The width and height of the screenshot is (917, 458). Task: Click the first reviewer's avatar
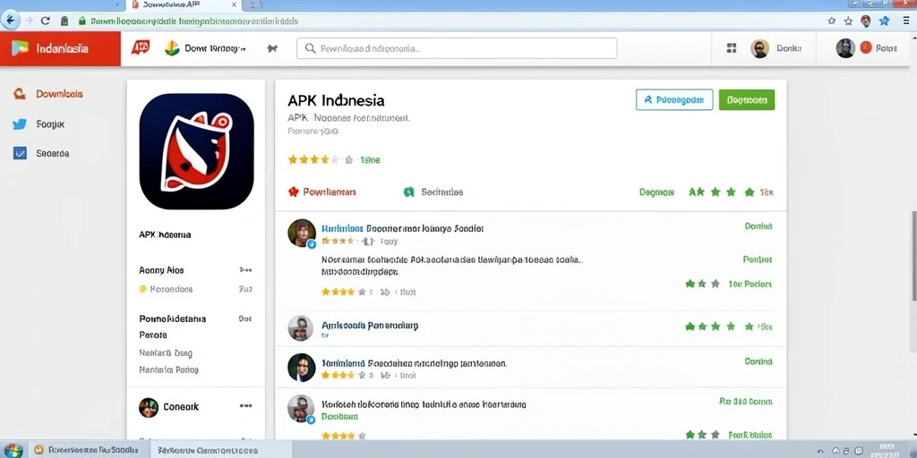tap(302, 233)
